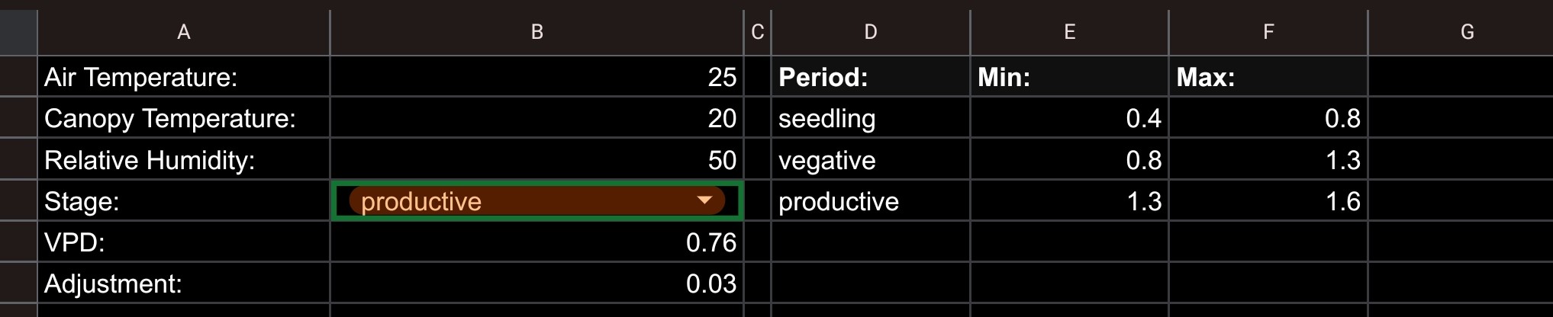Viewport: 1553px width, 317px height.
Task: Click Relative Humidity value cell 50
Action: [536, 160]
